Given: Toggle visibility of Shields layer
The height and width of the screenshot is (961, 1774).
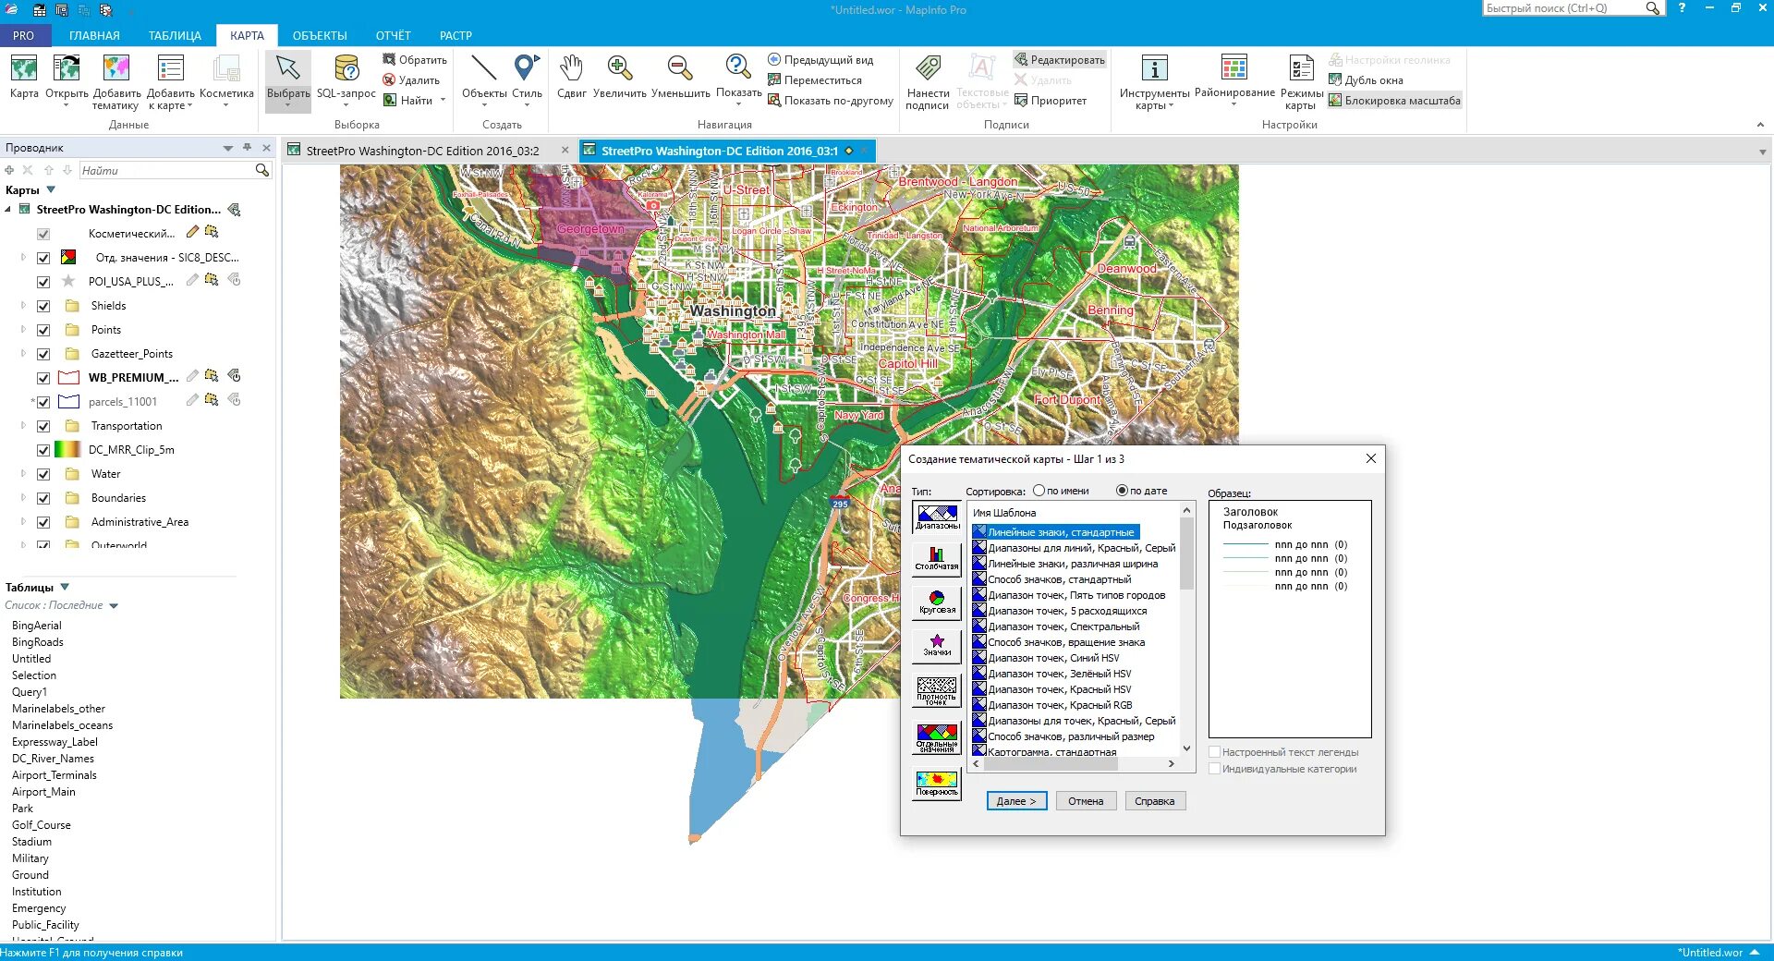Looking at the screenshot, I should coord(43,306).
